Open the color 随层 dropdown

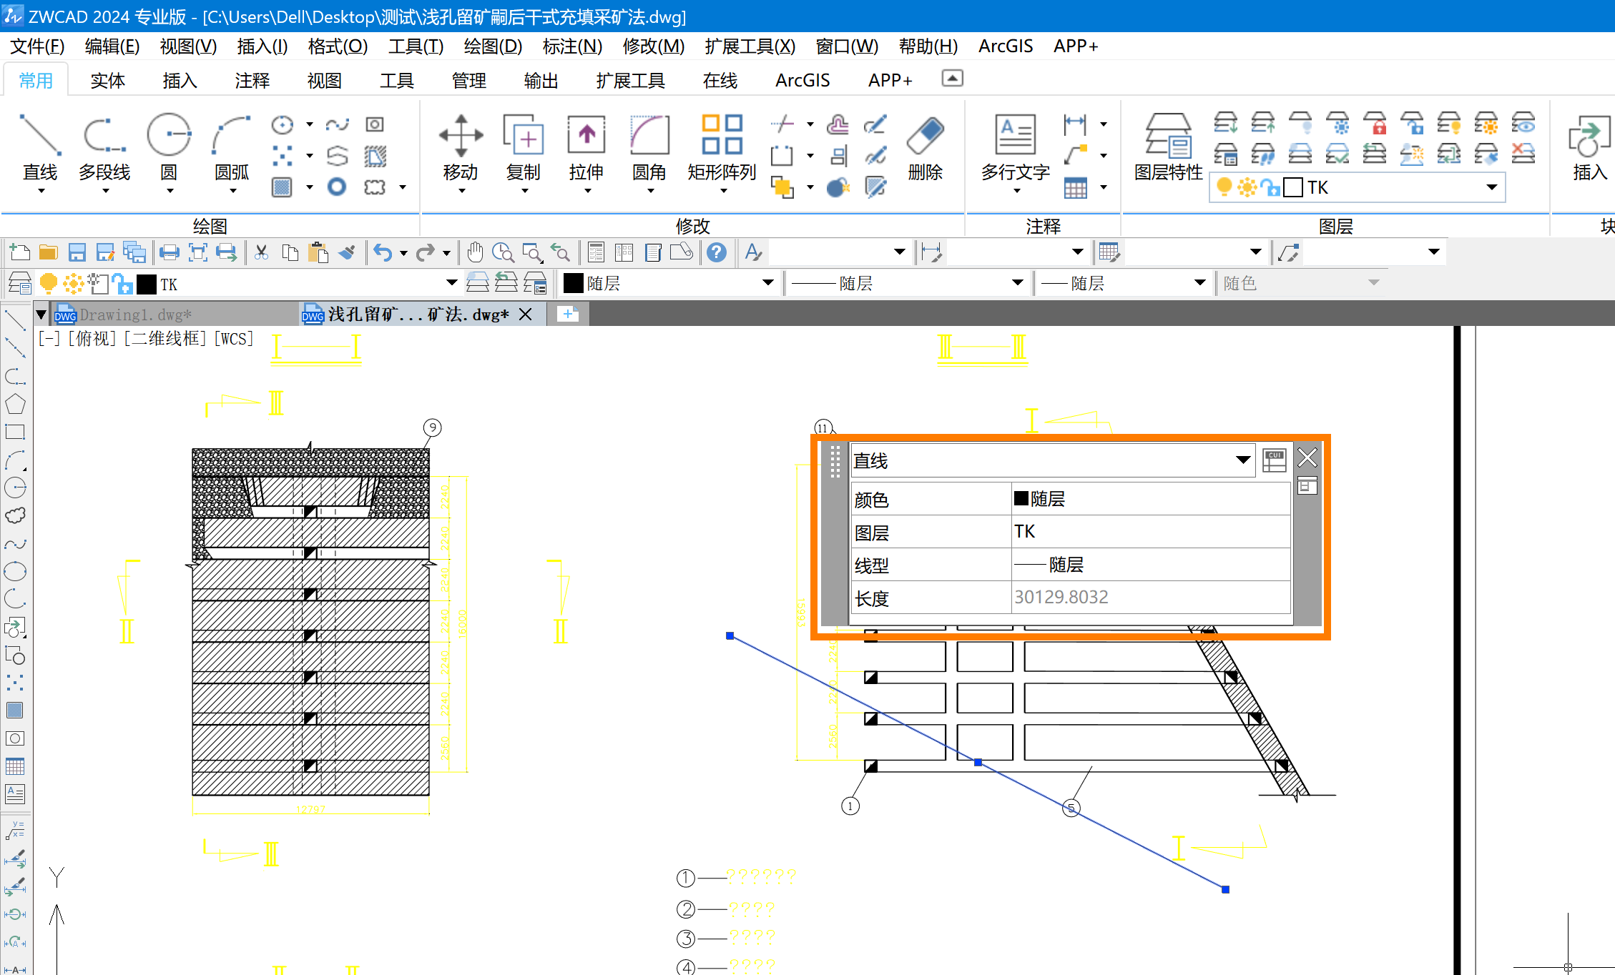tap(768, 283)
